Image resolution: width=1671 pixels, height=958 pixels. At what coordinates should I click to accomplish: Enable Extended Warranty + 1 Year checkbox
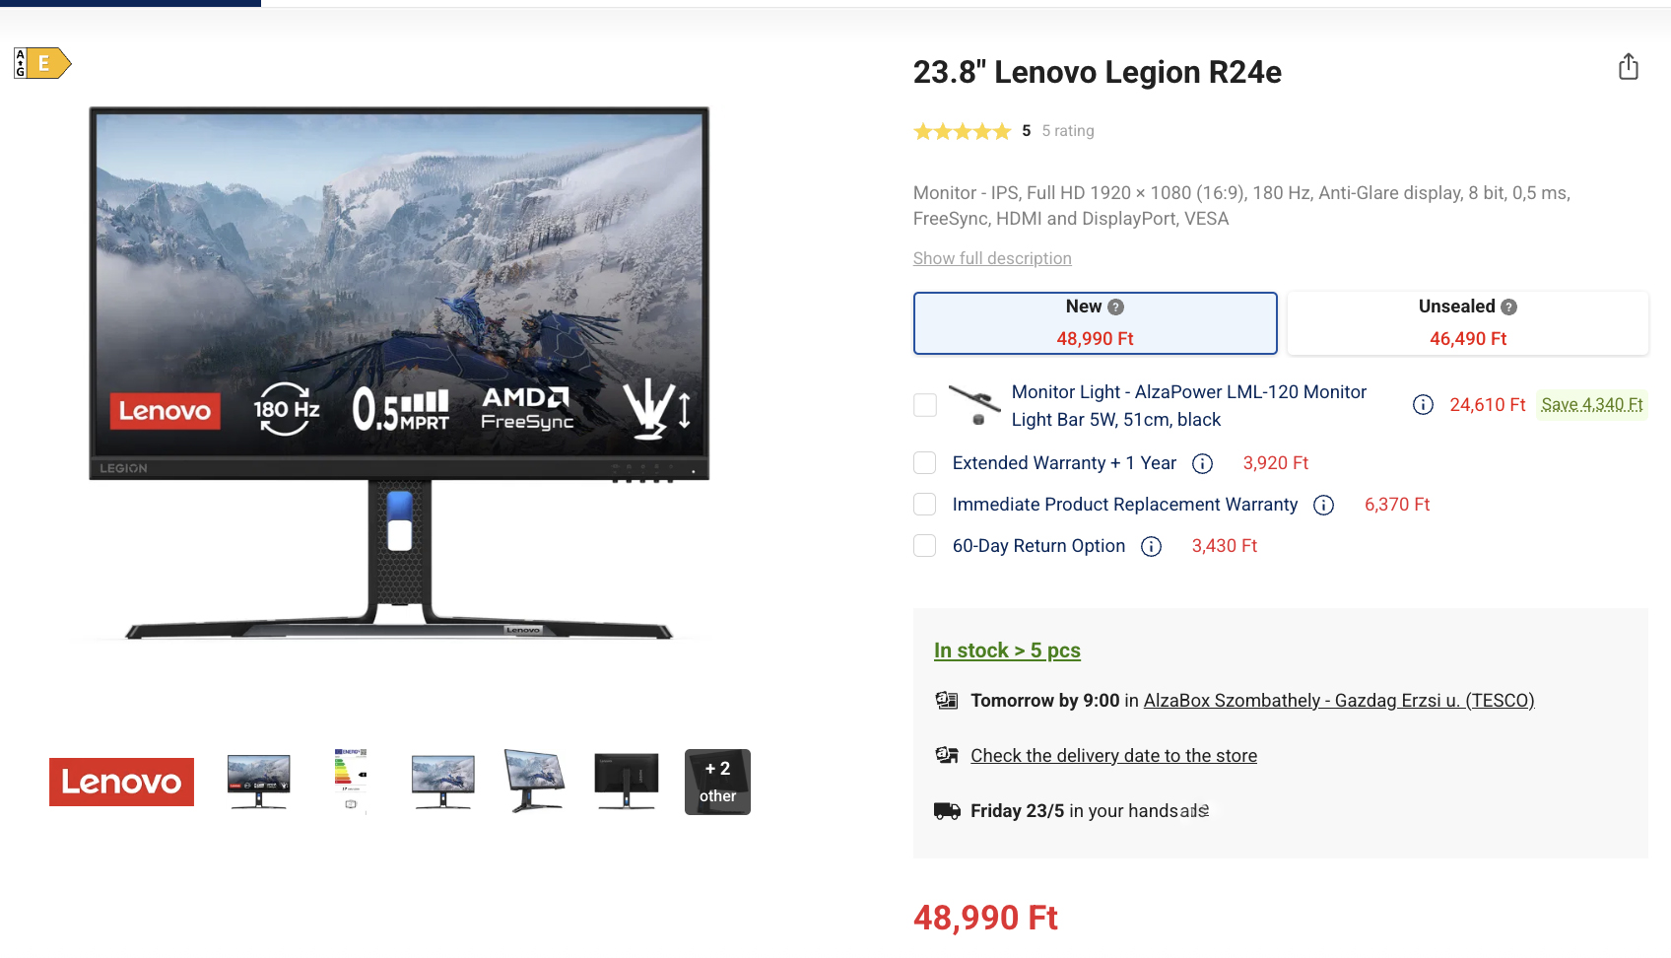click(925, 463)
